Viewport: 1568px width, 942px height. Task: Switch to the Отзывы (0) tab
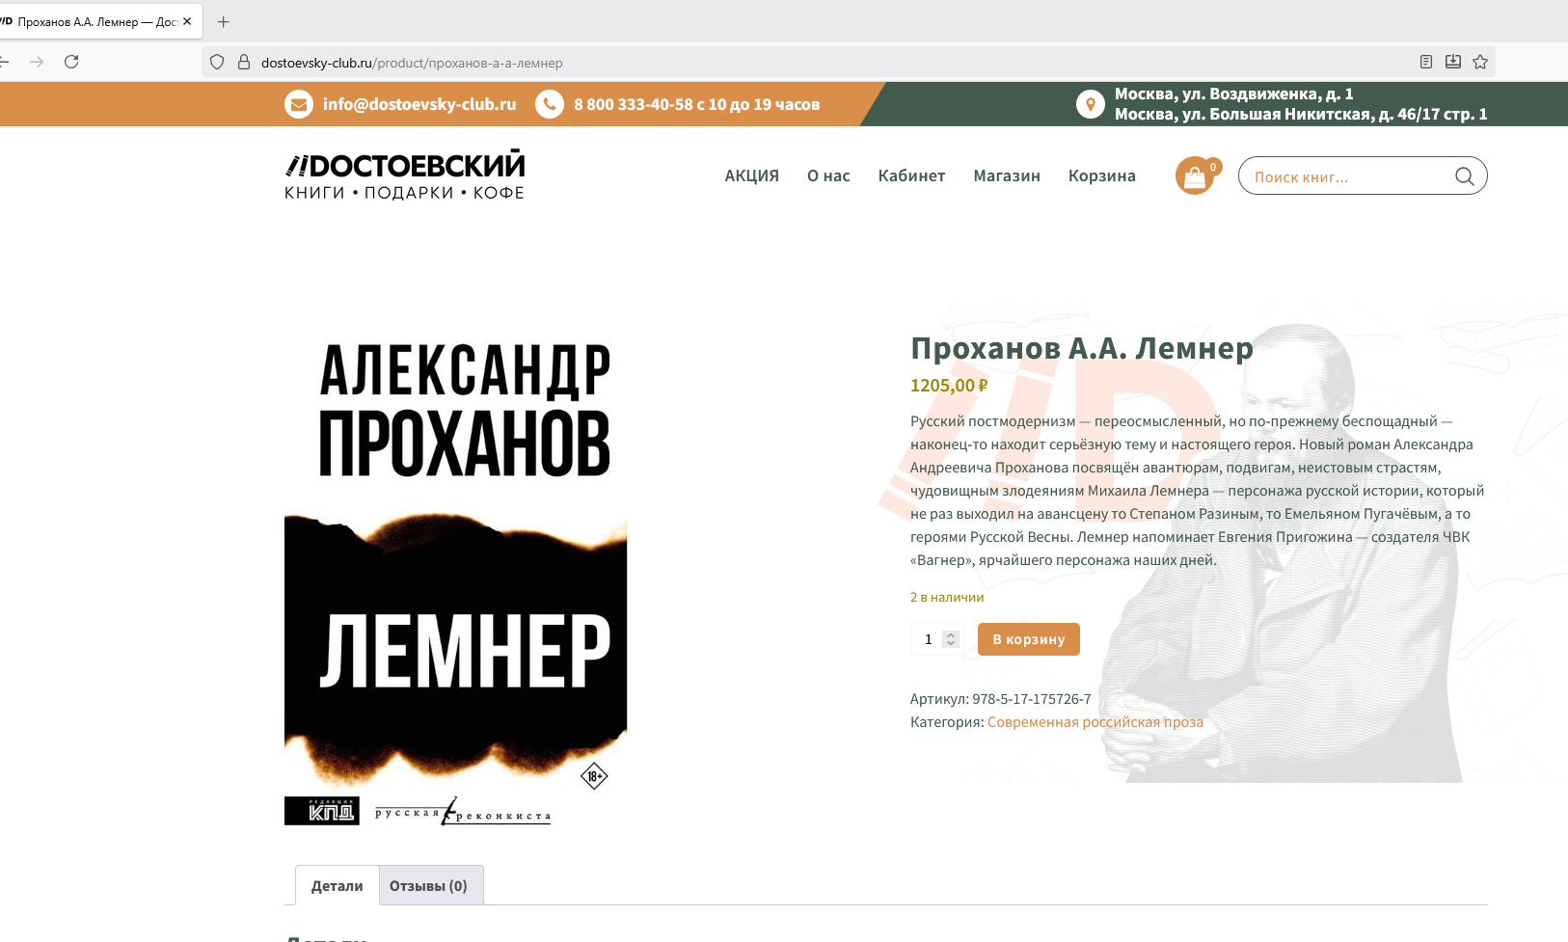coord(428,885)
